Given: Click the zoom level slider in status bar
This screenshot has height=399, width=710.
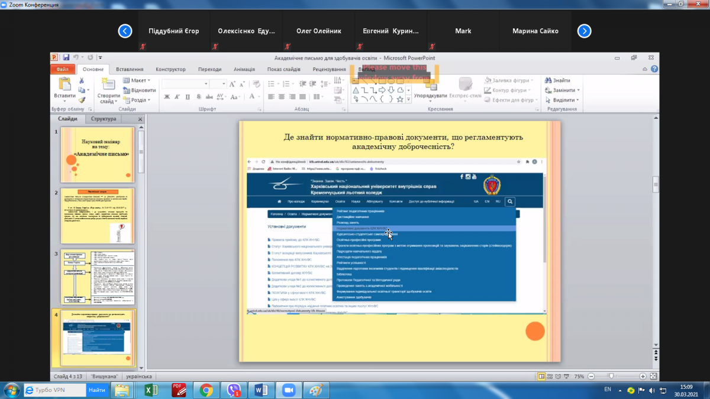Looking at the screenshot, I should 611,376.
